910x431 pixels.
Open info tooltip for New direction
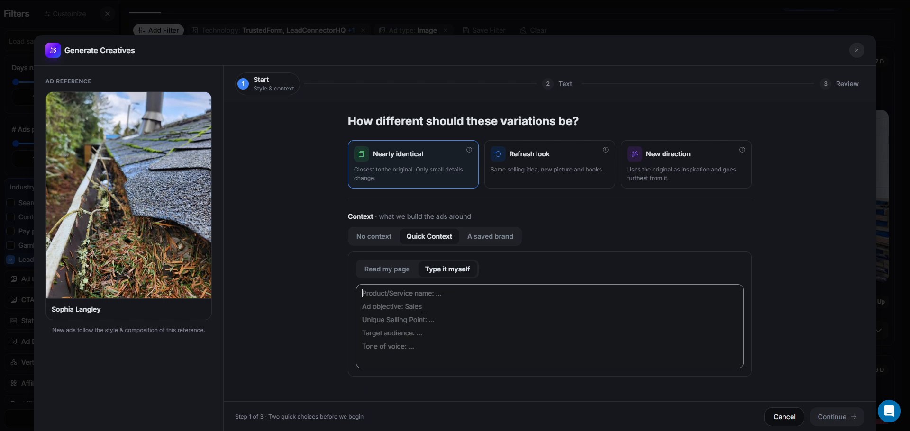point(742,150)
